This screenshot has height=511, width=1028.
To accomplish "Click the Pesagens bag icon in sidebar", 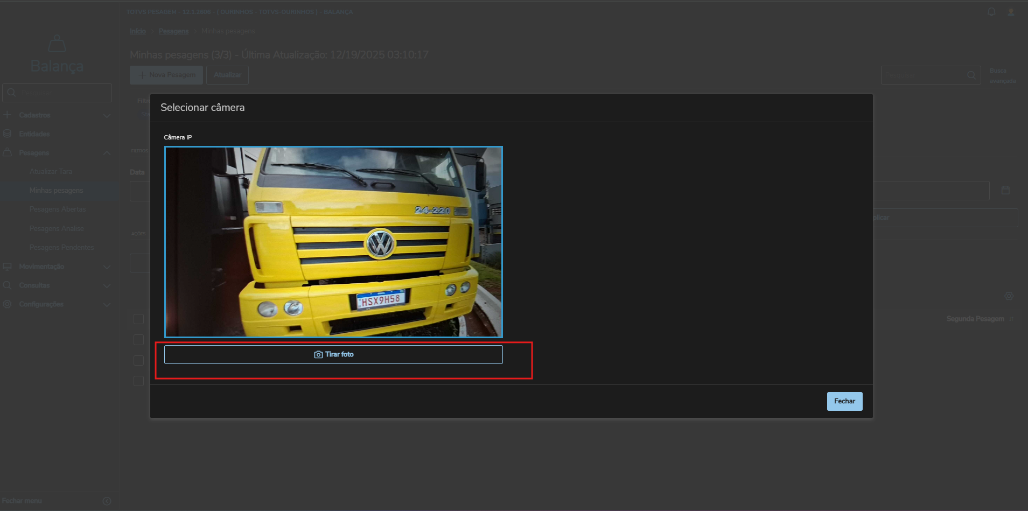I will [8, 153].
